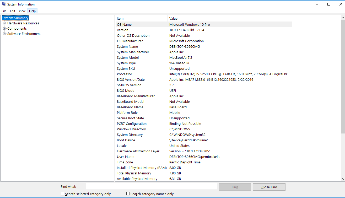Enable Search category names only checkbox
This screenshot has height=198, width=345.
pyautogui.click(x=128, y=194)
